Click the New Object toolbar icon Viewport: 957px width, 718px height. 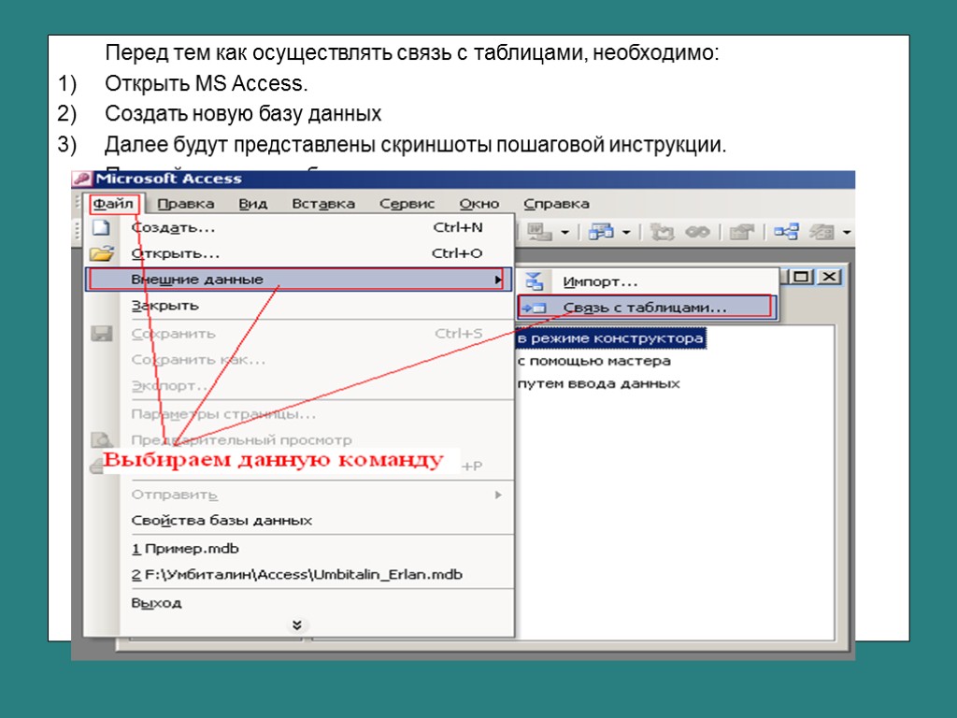click(821, 232)
